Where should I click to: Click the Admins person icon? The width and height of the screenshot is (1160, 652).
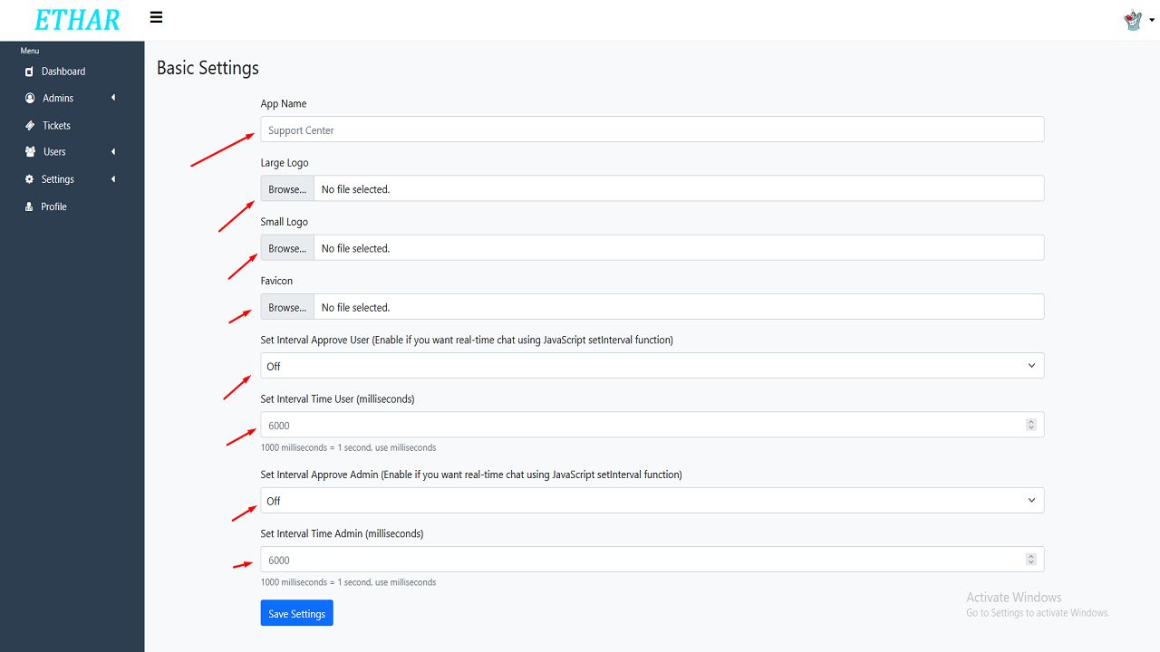[30, 98]
